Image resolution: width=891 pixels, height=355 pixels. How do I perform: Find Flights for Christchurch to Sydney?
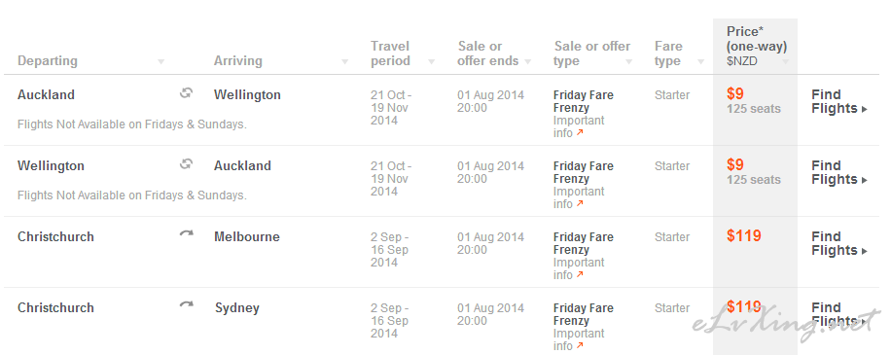(839, 315)
